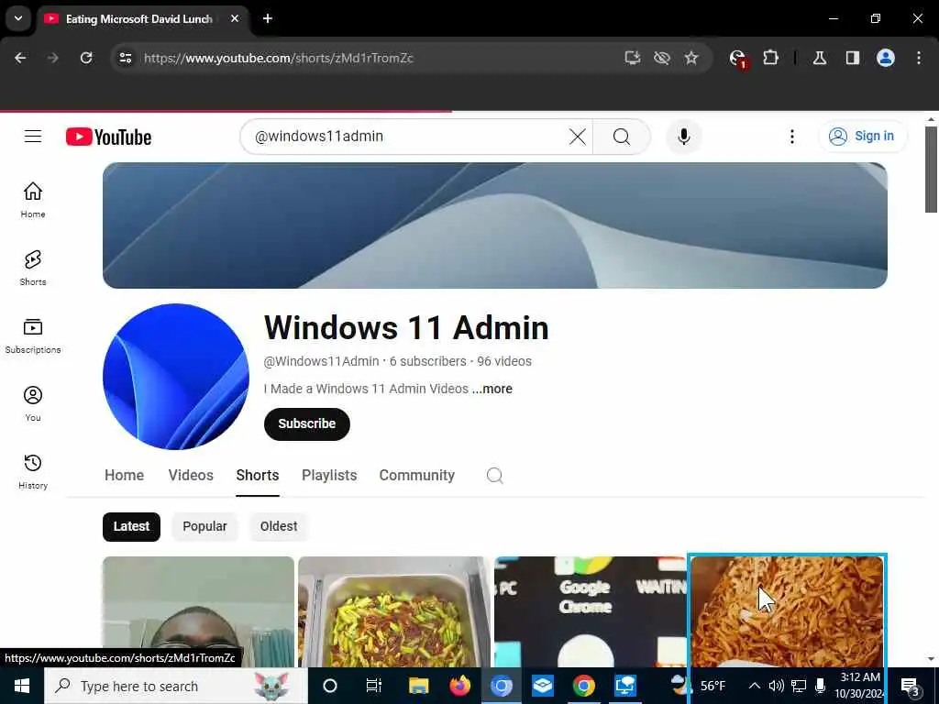View site information icon in address bar

[125, 58]
